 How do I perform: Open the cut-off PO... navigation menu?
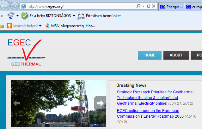pyautogui.click(x=196, y=55)
